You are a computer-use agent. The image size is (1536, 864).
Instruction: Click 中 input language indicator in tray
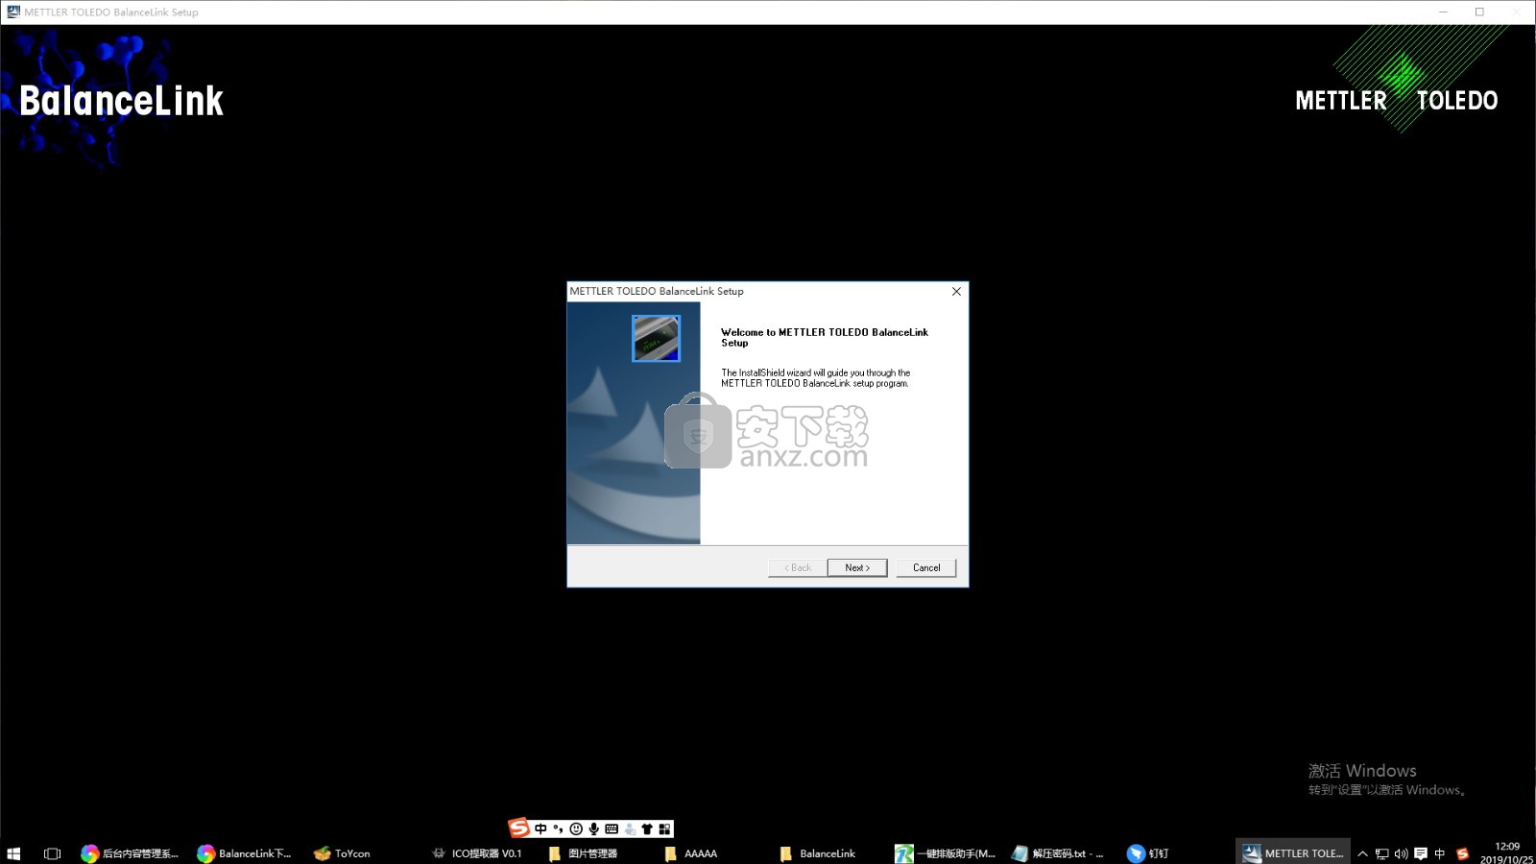point(1440,853)
